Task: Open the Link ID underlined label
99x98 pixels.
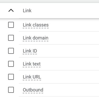Action: coord(30,51)
